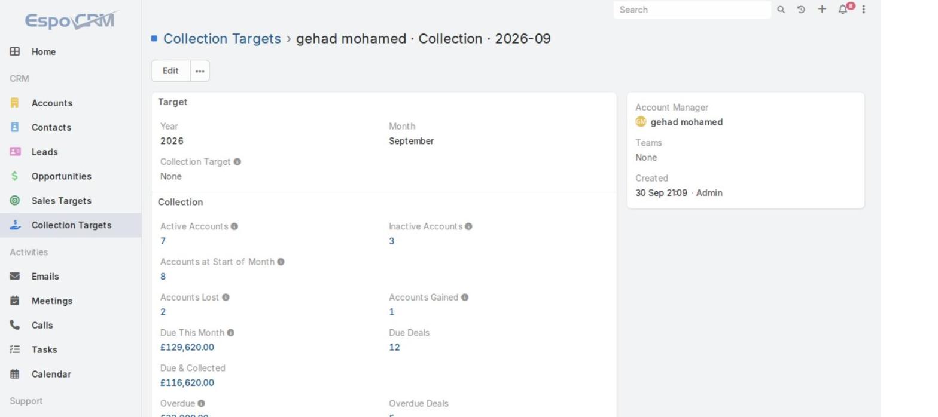Select the Tasks list icon
938x417 pixels.
point(15,349)
